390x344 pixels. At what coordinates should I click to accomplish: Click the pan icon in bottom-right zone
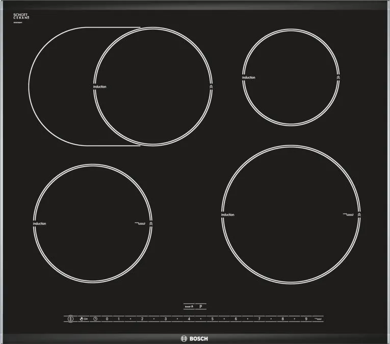pos(348,215)
